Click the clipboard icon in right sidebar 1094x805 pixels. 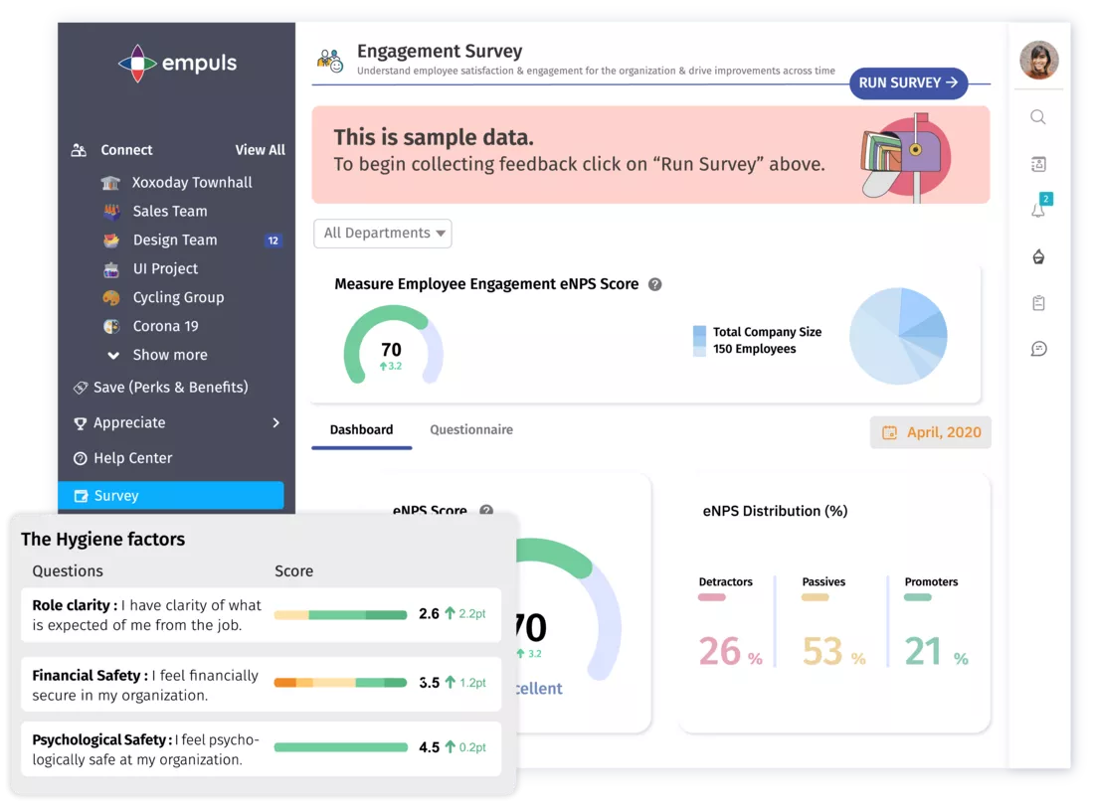(1038, 303)
